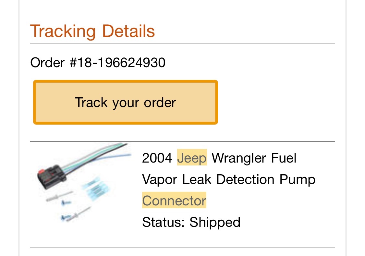Click the highlighted Connector word
Viewport: 365px width, 256px height.
coord(174,201)
